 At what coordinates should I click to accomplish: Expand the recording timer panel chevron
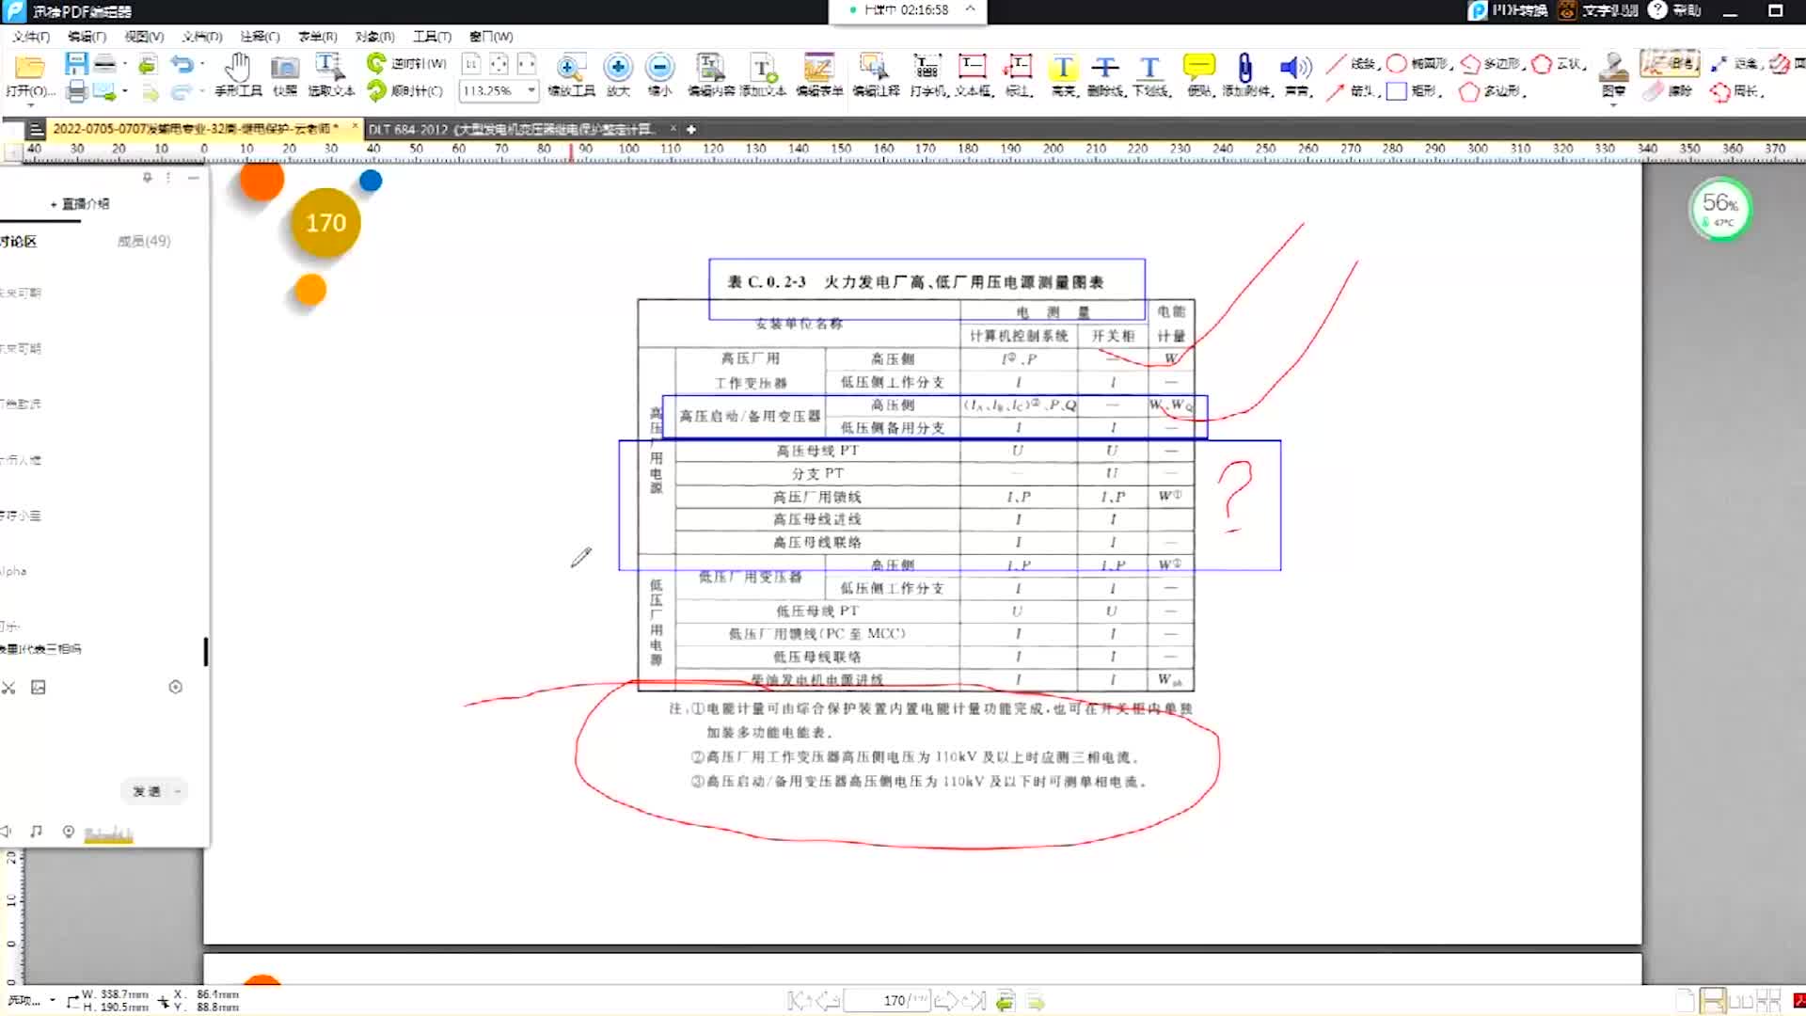[x=970, y=9]
